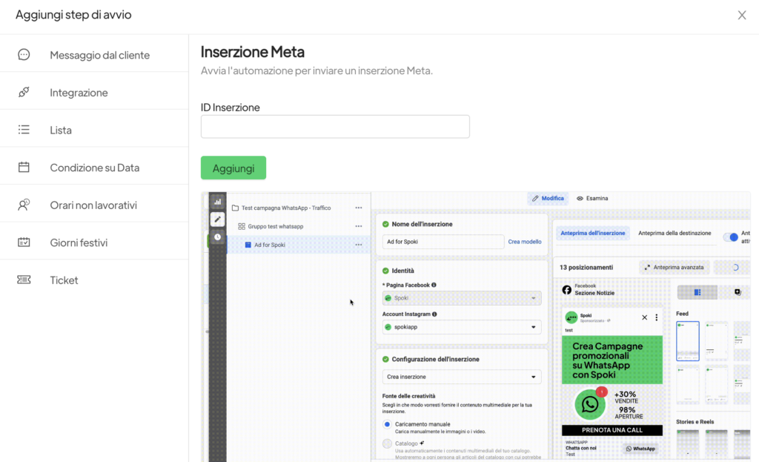Image resolution: width=759 pixels, height=462 pixels.
Task: Click the Integrazione plug icon
Action: click(24, 93)
